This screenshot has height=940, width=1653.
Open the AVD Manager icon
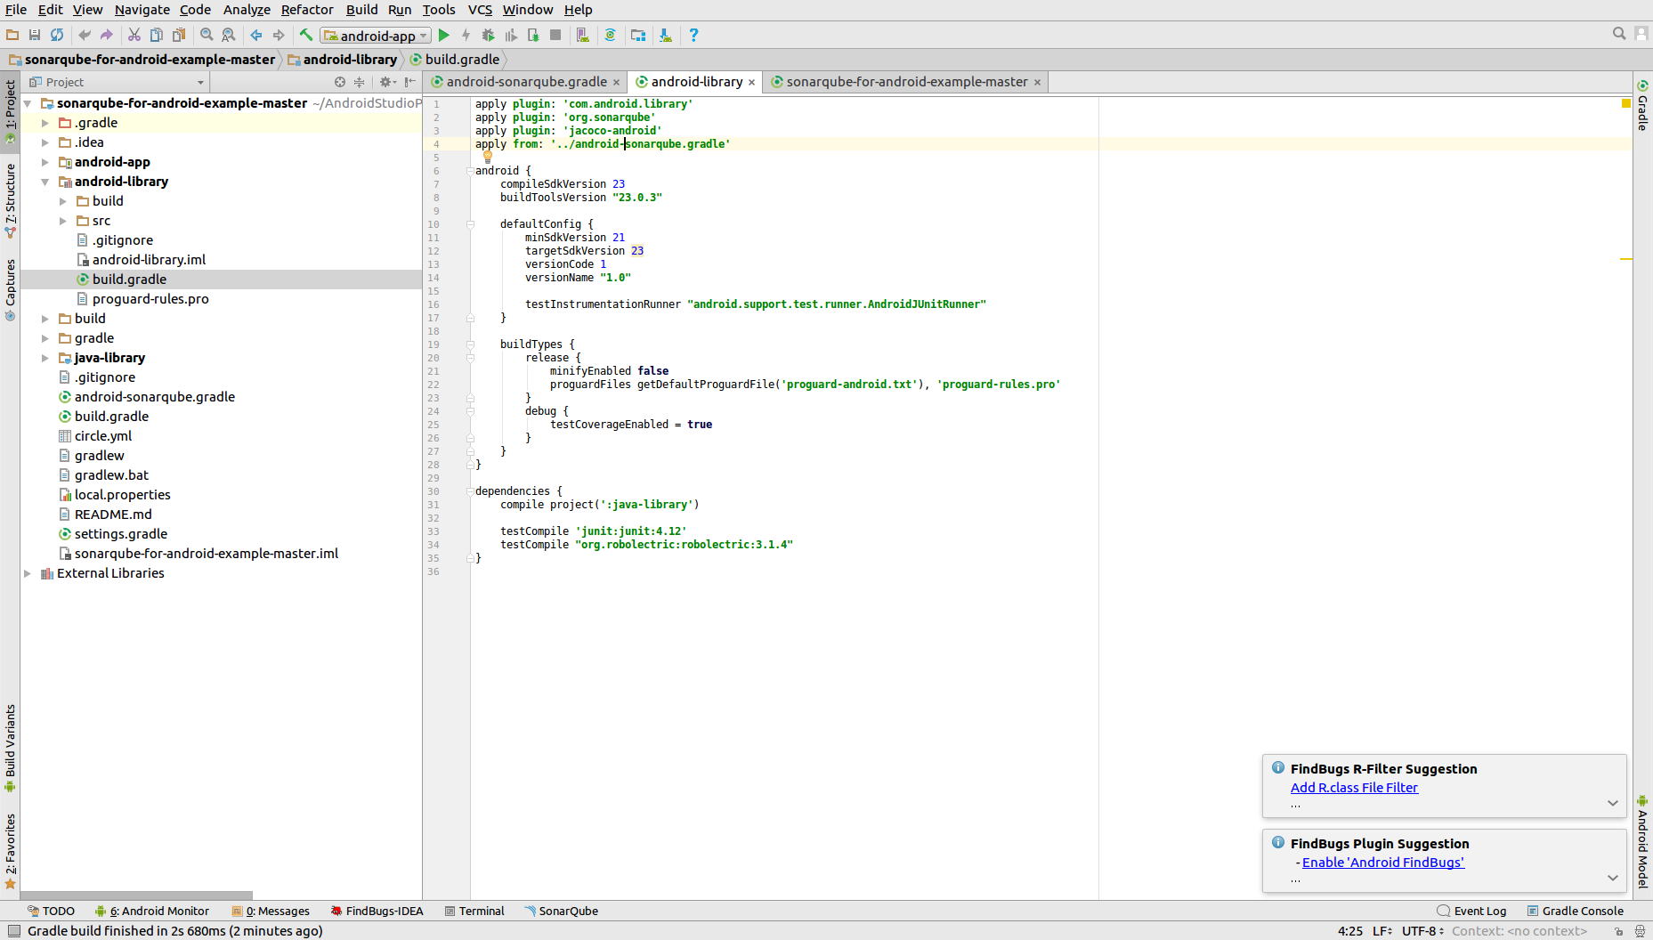pos(582,35)
